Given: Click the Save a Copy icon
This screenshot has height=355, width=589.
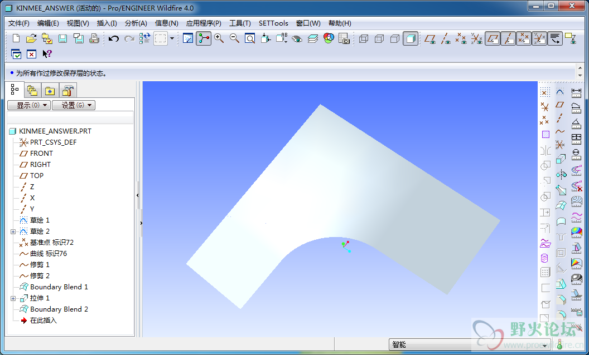Looking at the screenshot, I should click(79, 38).
